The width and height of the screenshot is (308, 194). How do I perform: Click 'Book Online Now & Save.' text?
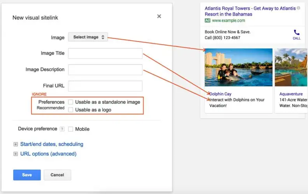227,32
